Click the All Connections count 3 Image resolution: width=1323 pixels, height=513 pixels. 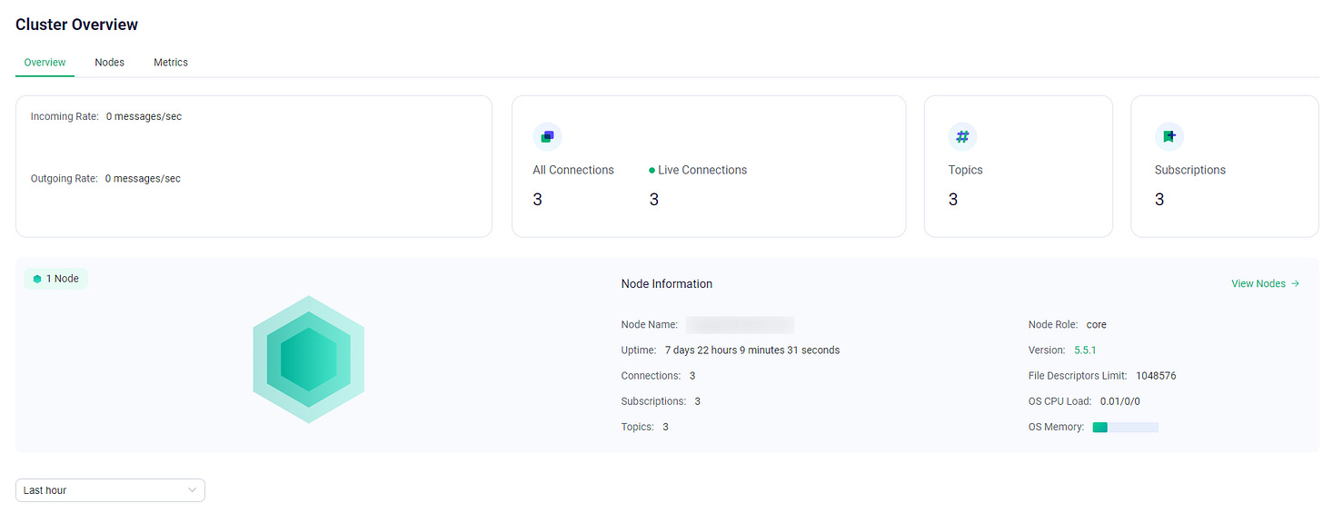[x=537, y=200]
